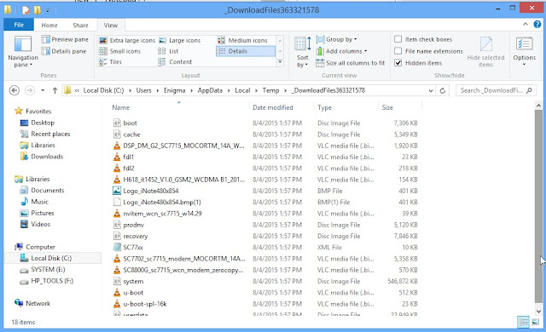Viewport: 546px width, 332px height.
Task: Select the recovery disc image file
Action: coord(135,236)
